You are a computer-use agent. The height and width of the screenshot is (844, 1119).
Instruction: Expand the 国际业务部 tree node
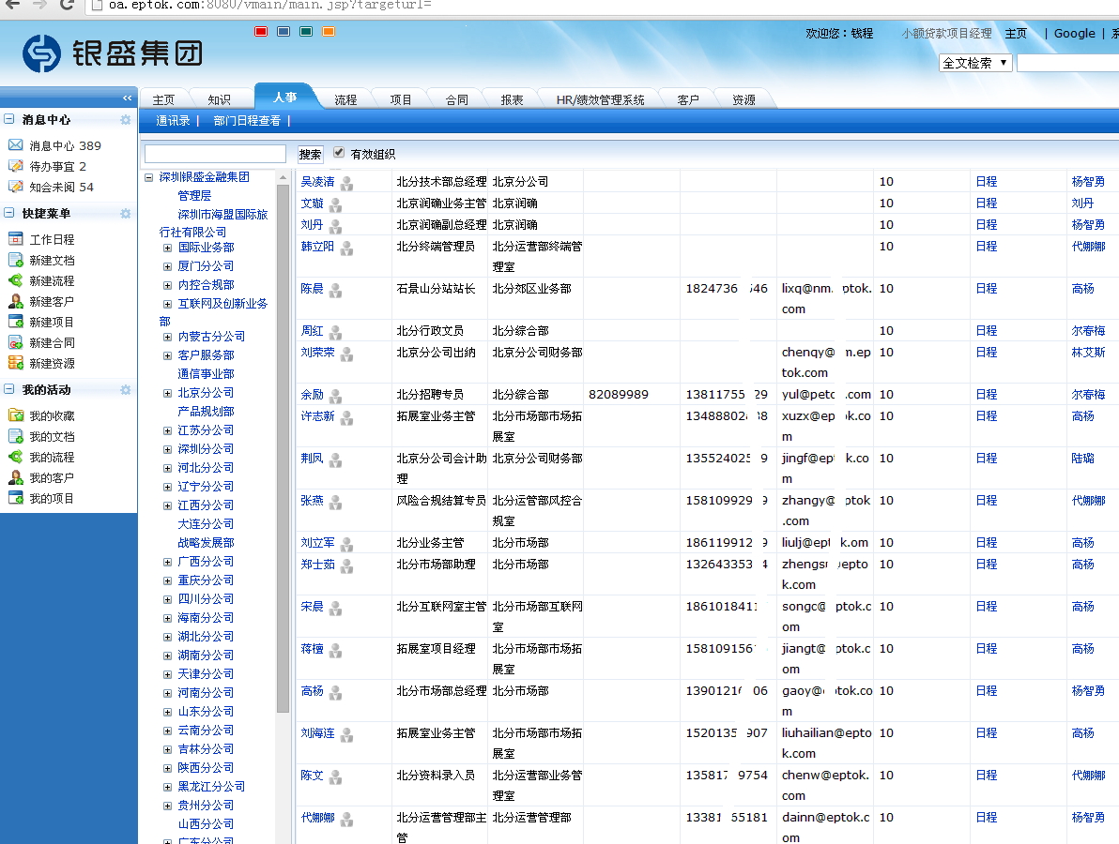tap(168, 249)
